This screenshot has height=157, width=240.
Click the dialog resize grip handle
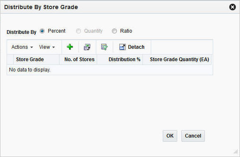[235, 152]
